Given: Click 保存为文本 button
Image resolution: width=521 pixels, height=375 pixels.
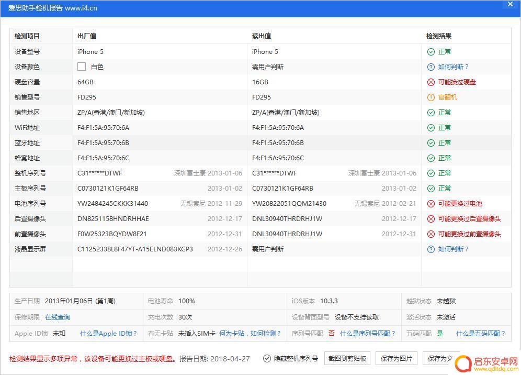Looking at the screenshot, I should click(x=440, y=358).
